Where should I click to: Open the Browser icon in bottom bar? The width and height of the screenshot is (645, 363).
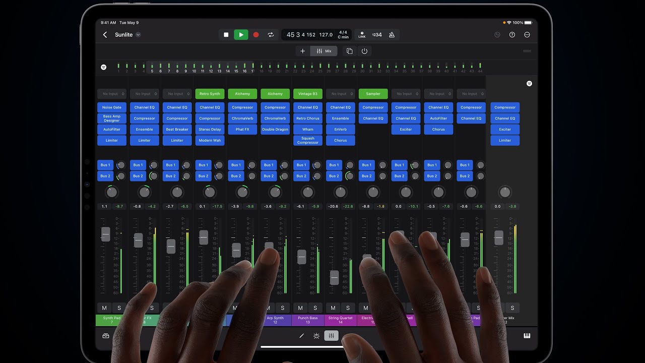pos(106,336)
